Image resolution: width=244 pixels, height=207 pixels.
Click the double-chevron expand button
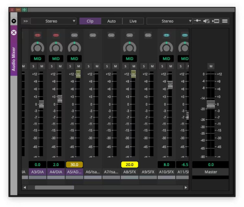tap(26, 21)
